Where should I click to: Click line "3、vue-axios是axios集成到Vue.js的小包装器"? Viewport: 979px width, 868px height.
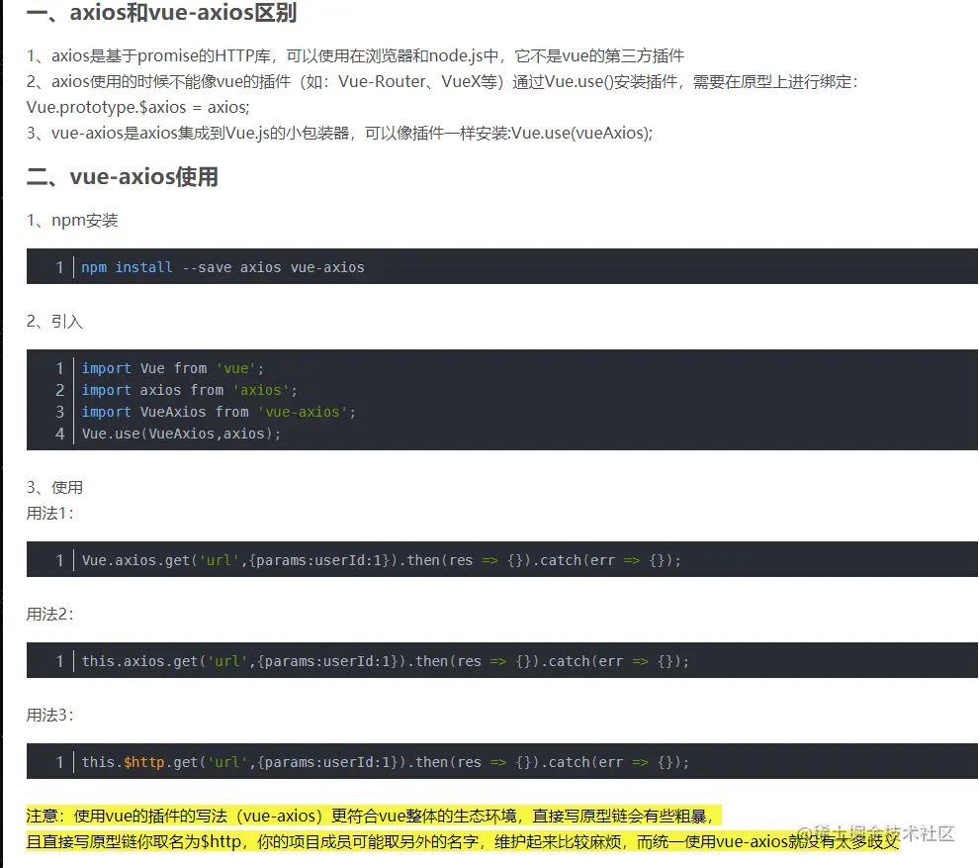click(339, 133)
